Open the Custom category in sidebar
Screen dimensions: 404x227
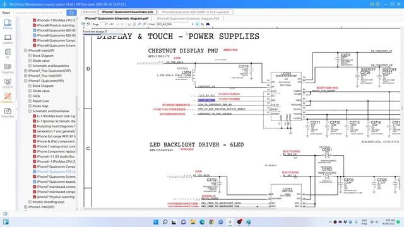pos(8,98)
